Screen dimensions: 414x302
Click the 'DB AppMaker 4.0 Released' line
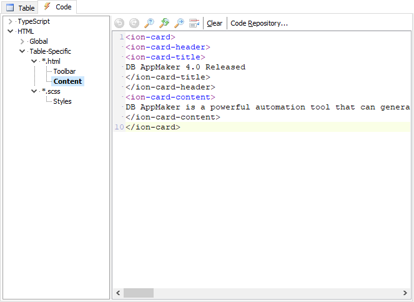click(x=185, y=67)
